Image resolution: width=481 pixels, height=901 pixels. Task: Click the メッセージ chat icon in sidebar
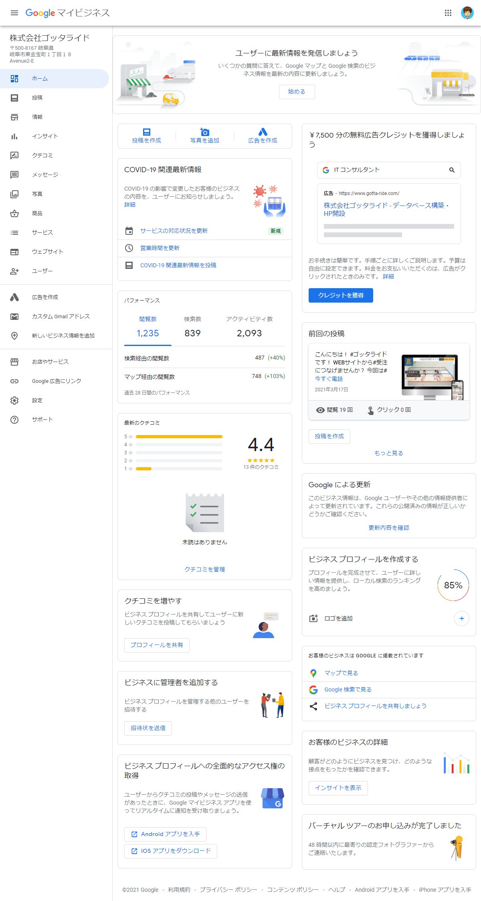(14, 175)
